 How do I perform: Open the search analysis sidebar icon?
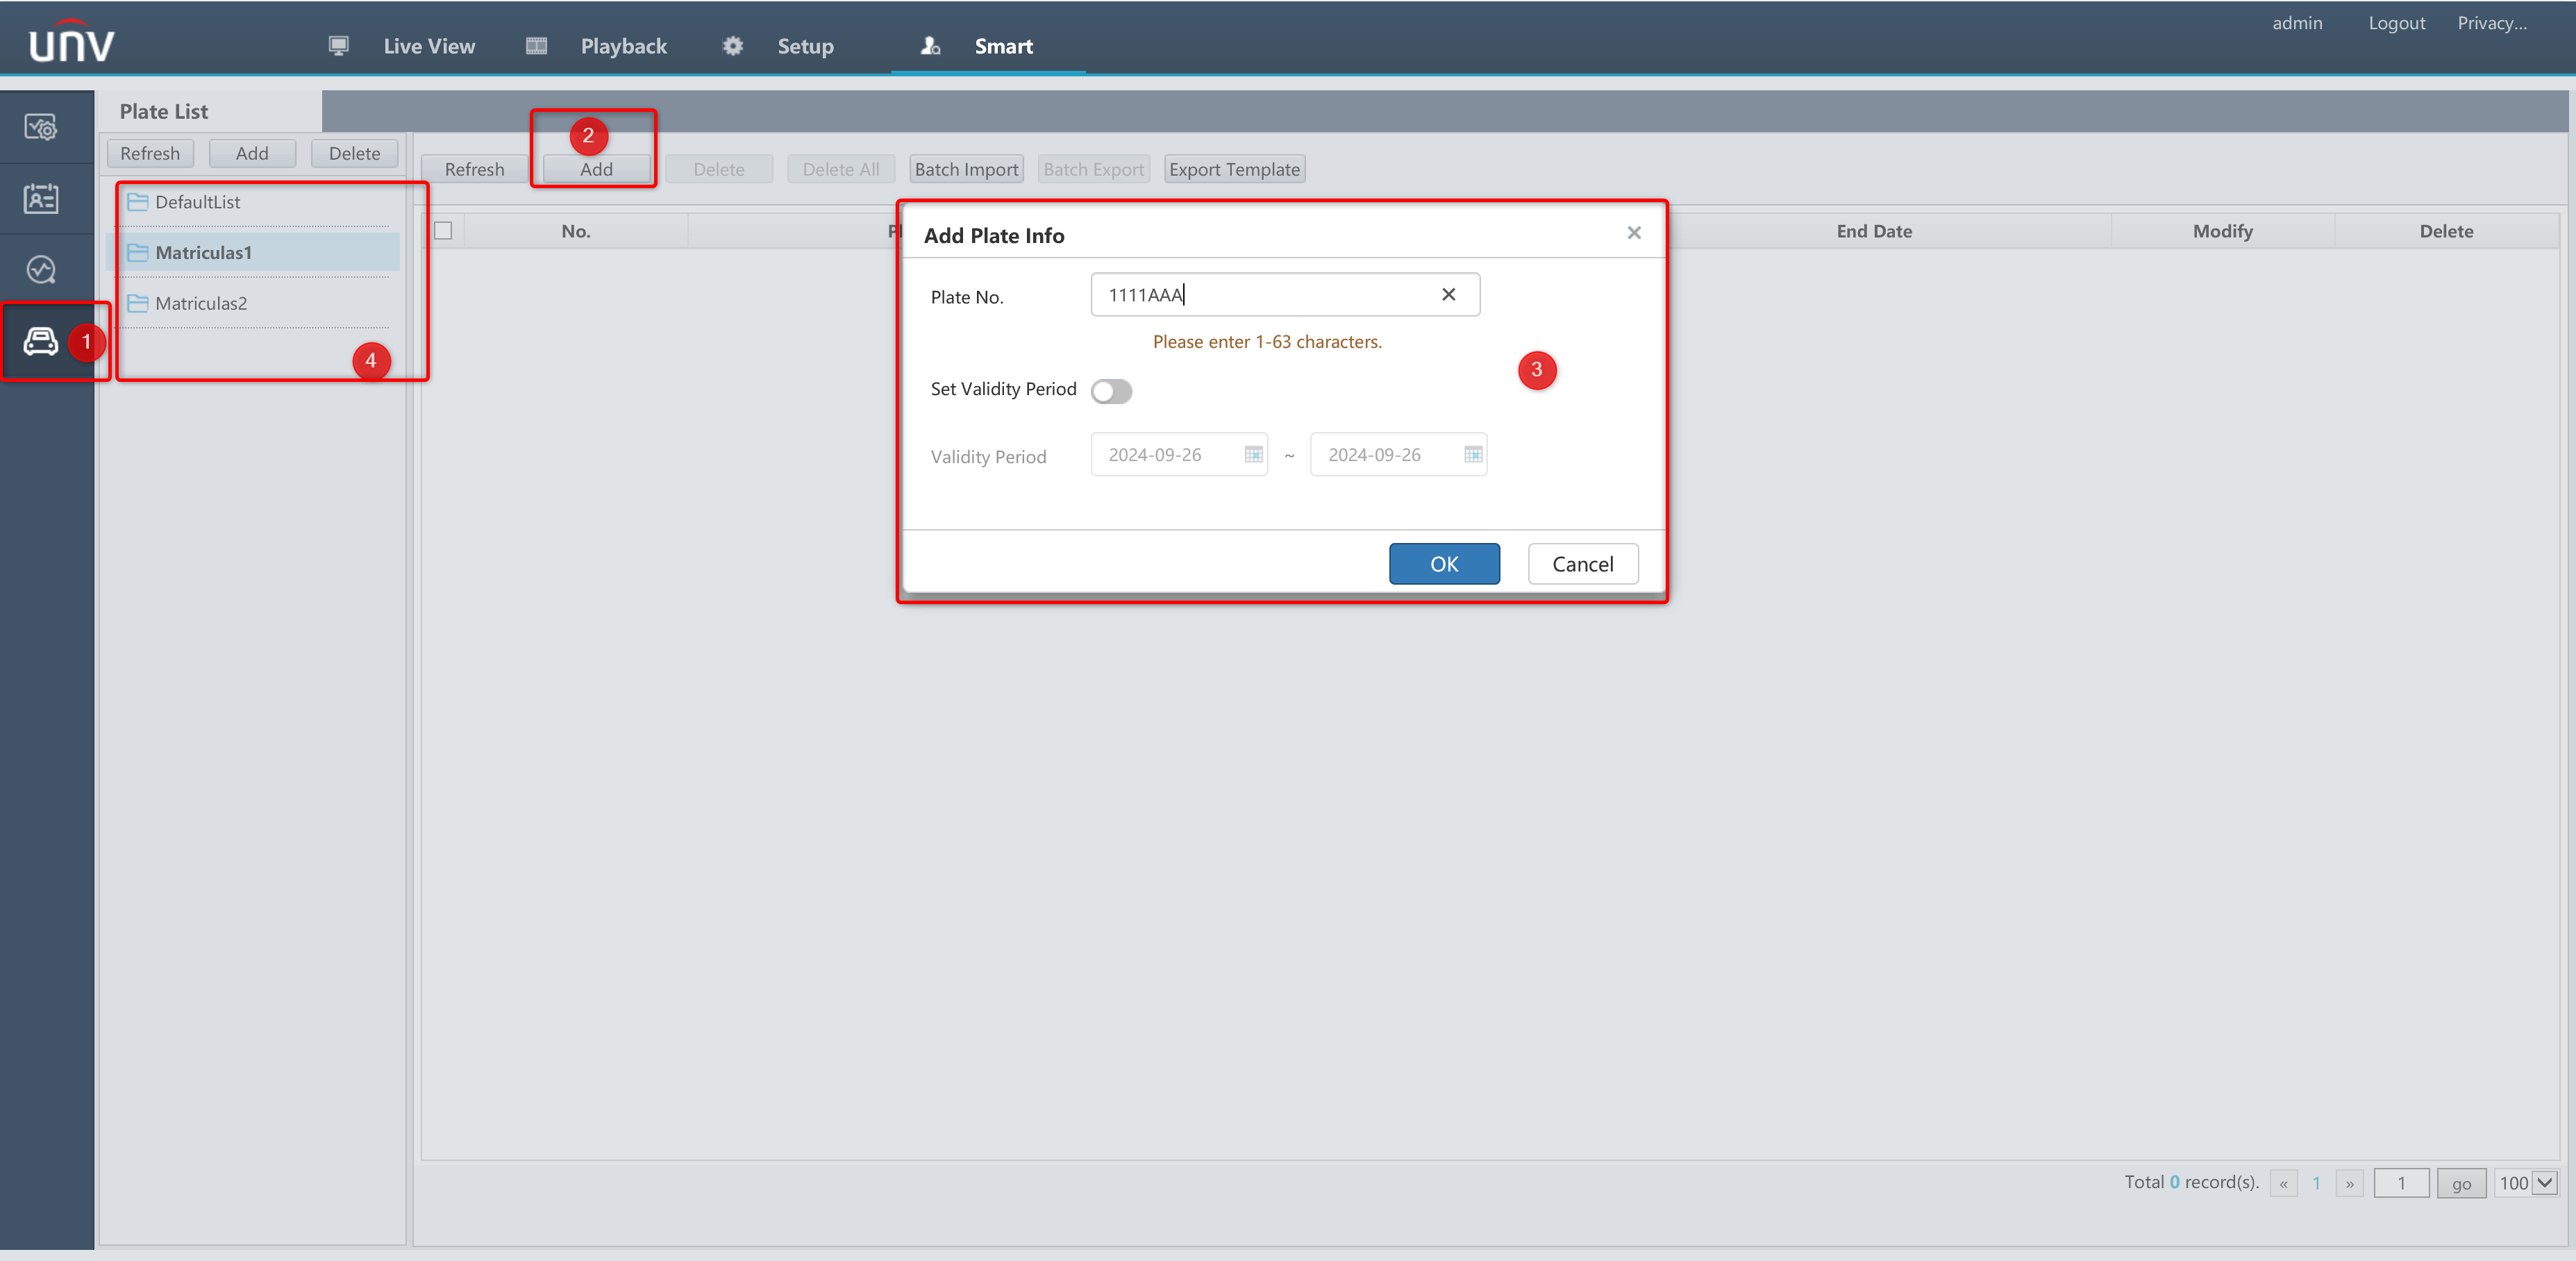[x=41, y=268]
